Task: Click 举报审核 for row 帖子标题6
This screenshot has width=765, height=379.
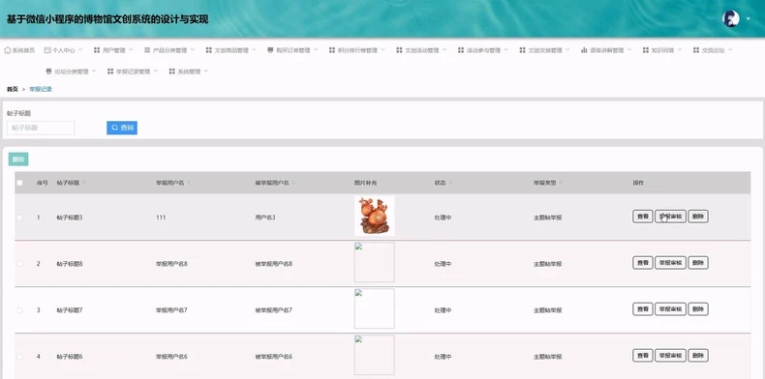Action: [x=670, y=355]
